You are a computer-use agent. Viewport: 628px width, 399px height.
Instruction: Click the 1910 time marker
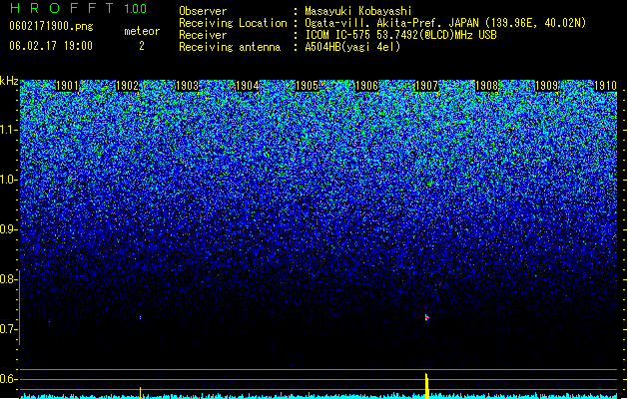(x=606, y=86)
